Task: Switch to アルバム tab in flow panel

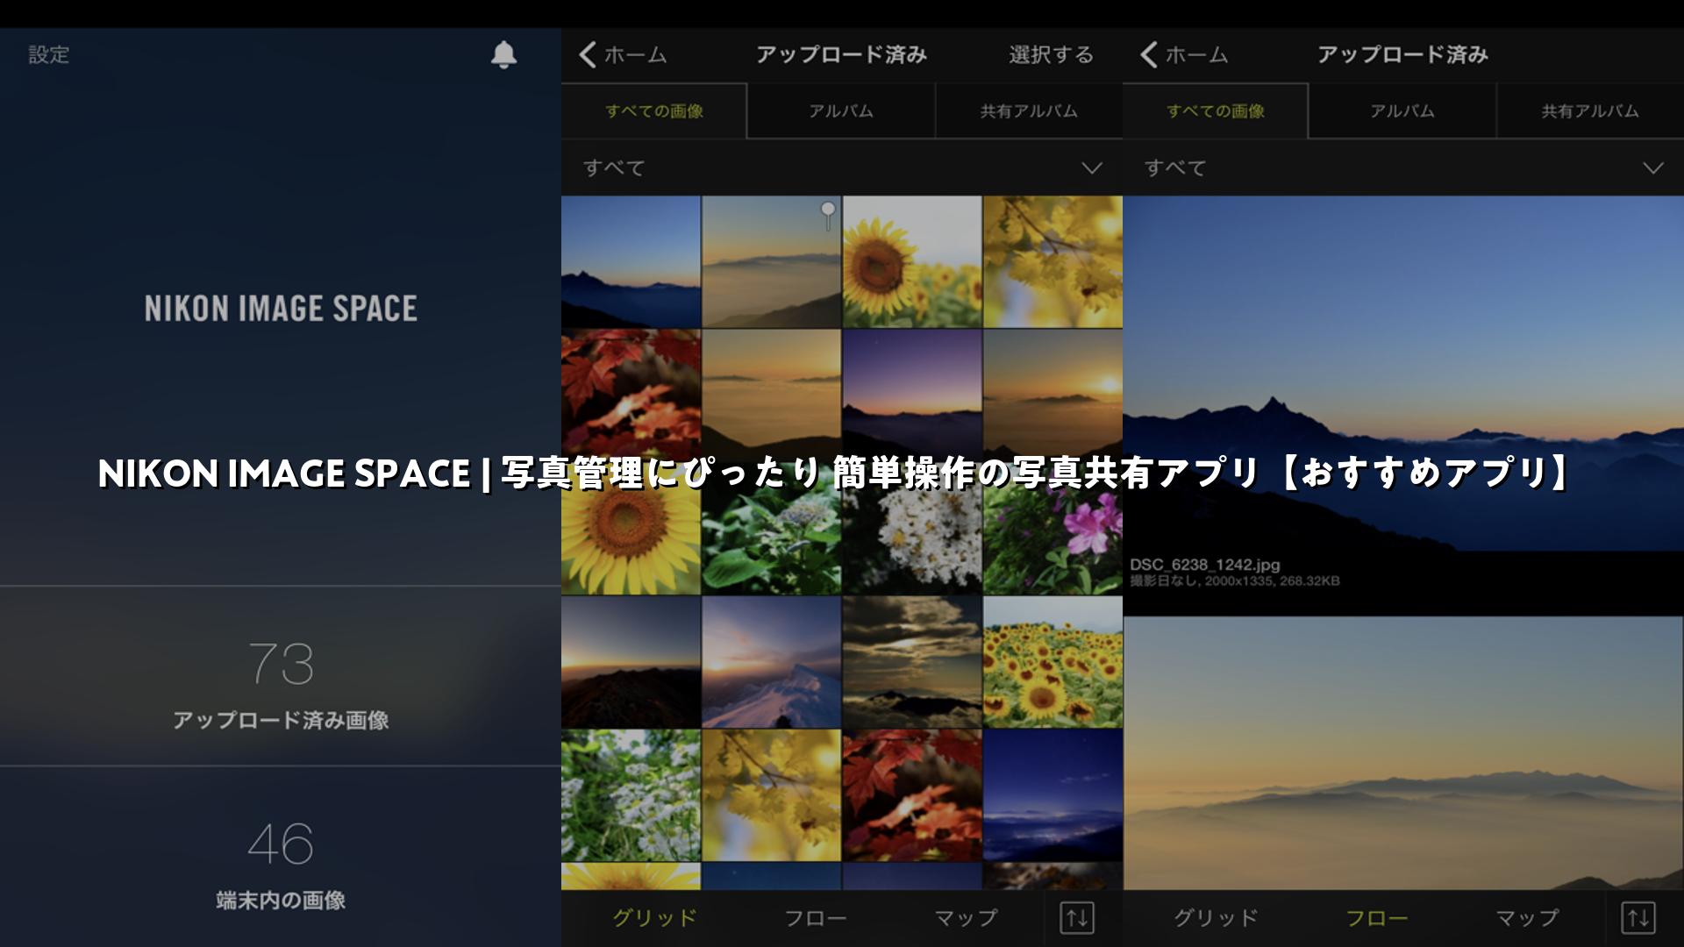Action: 1402,111
